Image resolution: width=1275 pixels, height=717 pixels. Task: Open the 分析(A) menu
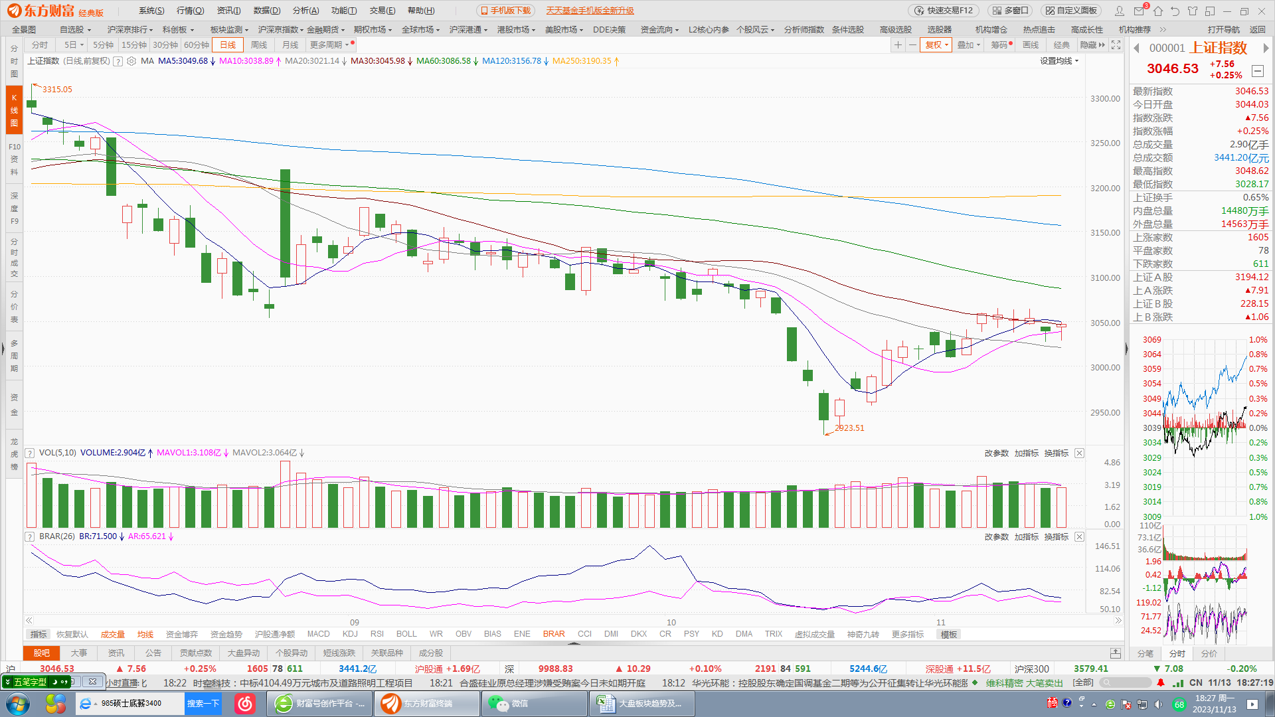click(306, 11)
